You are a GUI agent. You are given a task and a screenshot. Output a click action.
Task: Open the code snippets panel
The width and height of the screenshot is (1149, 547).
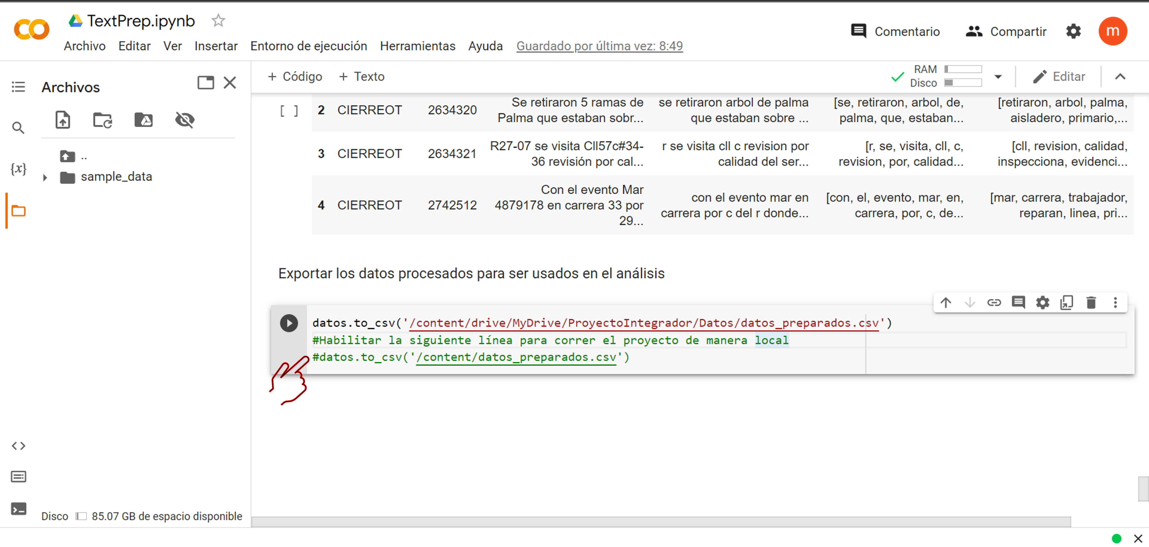[18, 445]
